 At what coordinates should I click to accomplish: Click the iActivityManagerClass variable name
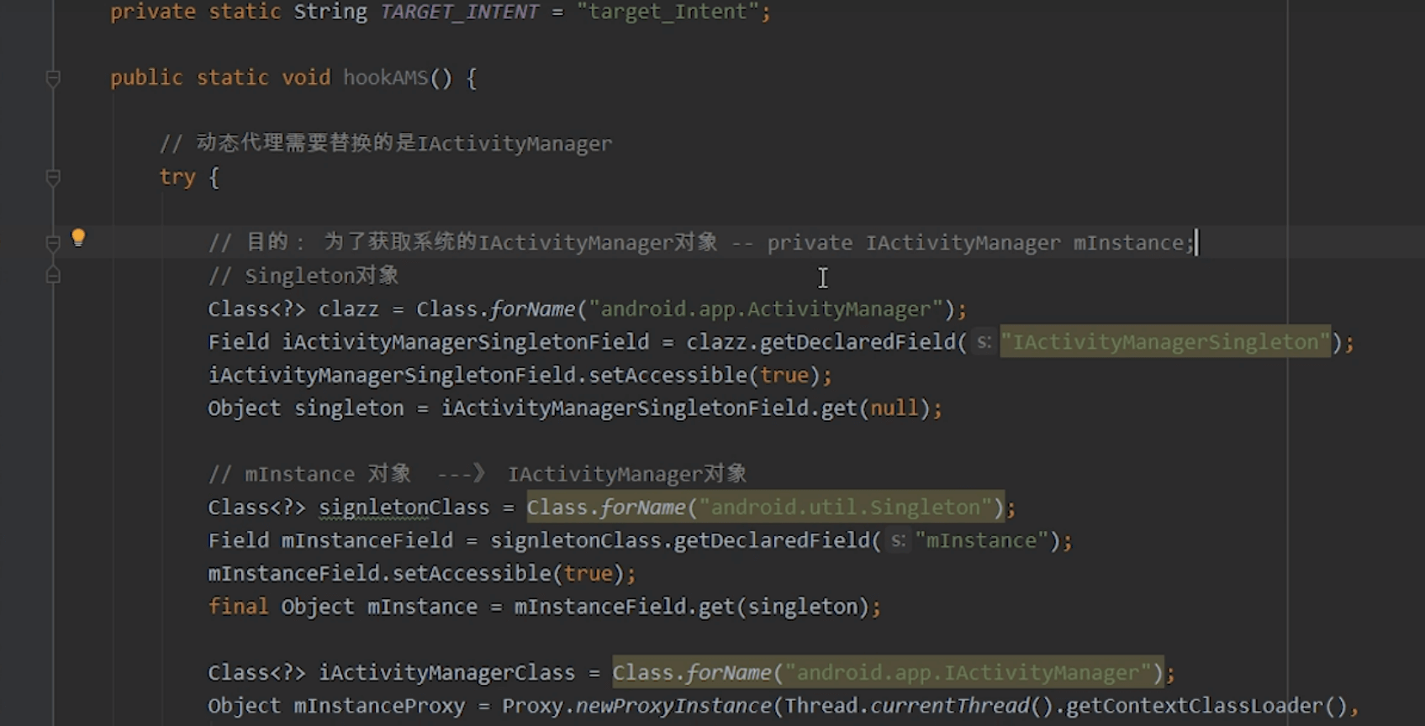(446, 673)
